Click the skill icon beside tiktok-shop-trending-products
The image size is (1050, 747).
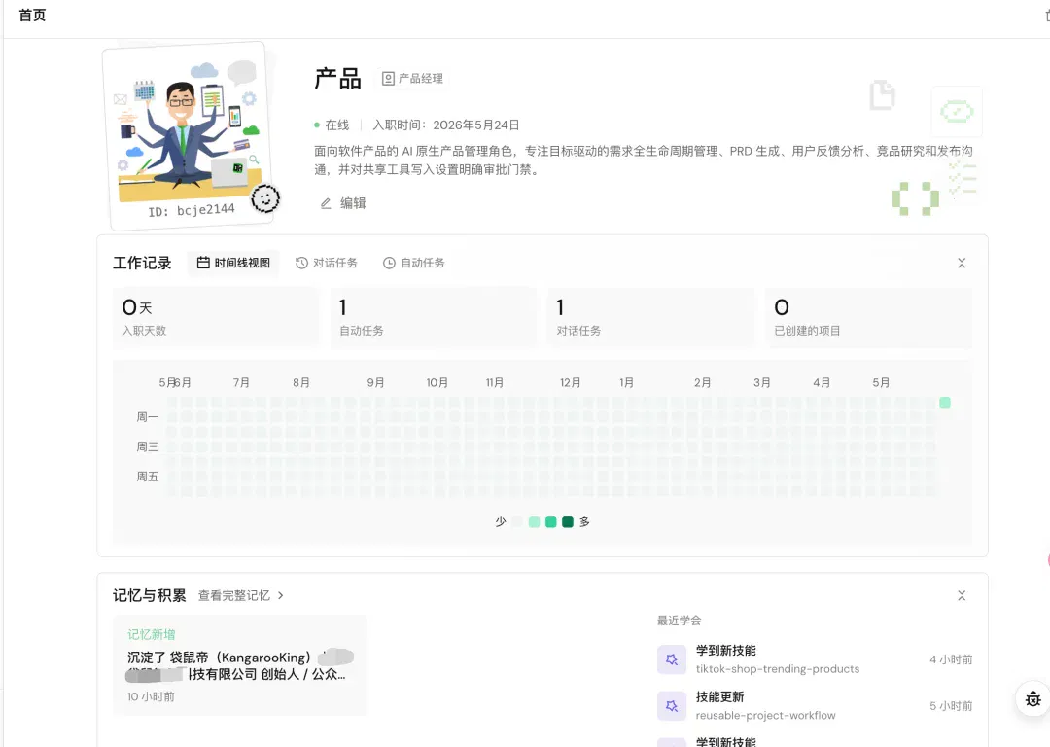(x=672, y=659)
